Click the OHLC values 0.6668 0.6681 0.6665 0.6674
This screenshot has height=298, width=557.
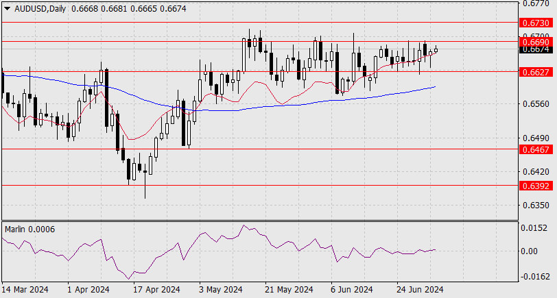pyautogui.click(x=128, y=9)
